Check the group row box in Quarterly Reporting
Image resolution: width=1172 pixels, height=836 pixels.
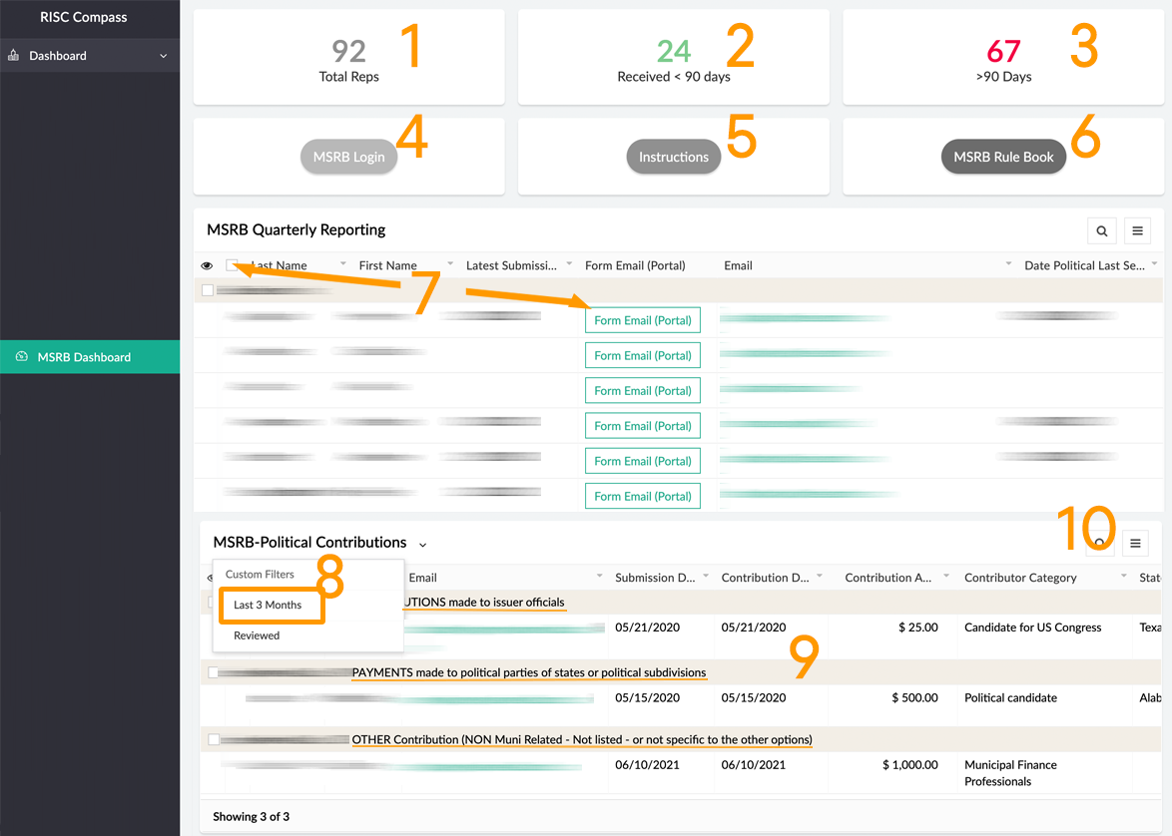[208, 290]
